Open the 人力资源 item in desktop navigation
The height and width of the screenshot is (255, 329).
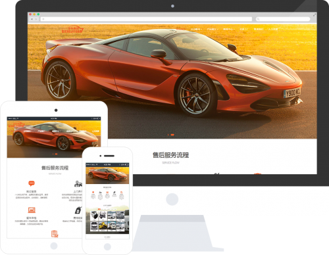tap(273, 29)
